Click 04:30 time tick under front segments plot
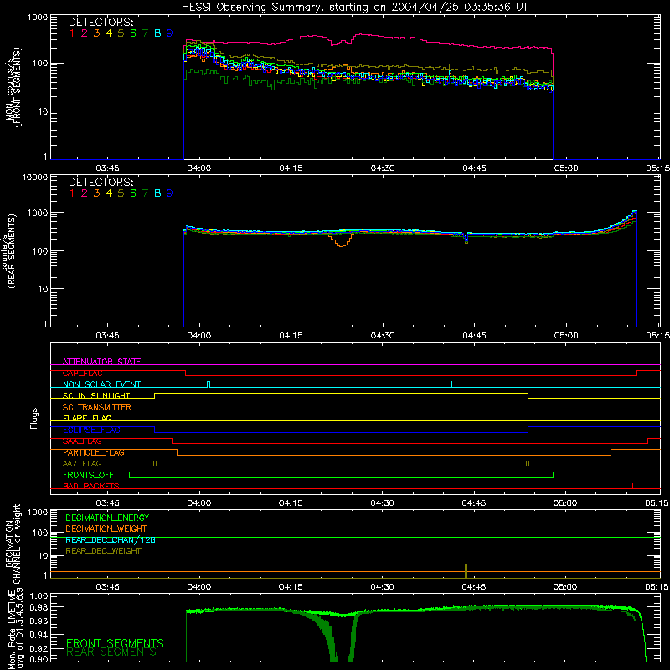This screenshot has height=670, width=670. [383, 168]
